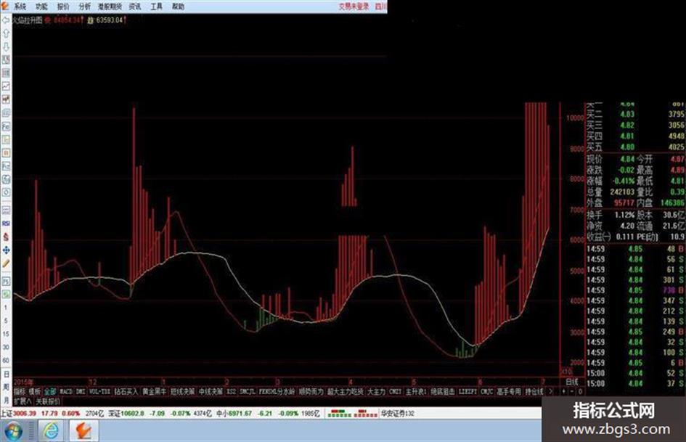Click the stock app icon on the taskbar
Screen dimensions: 686x442
tap(83, 431)
